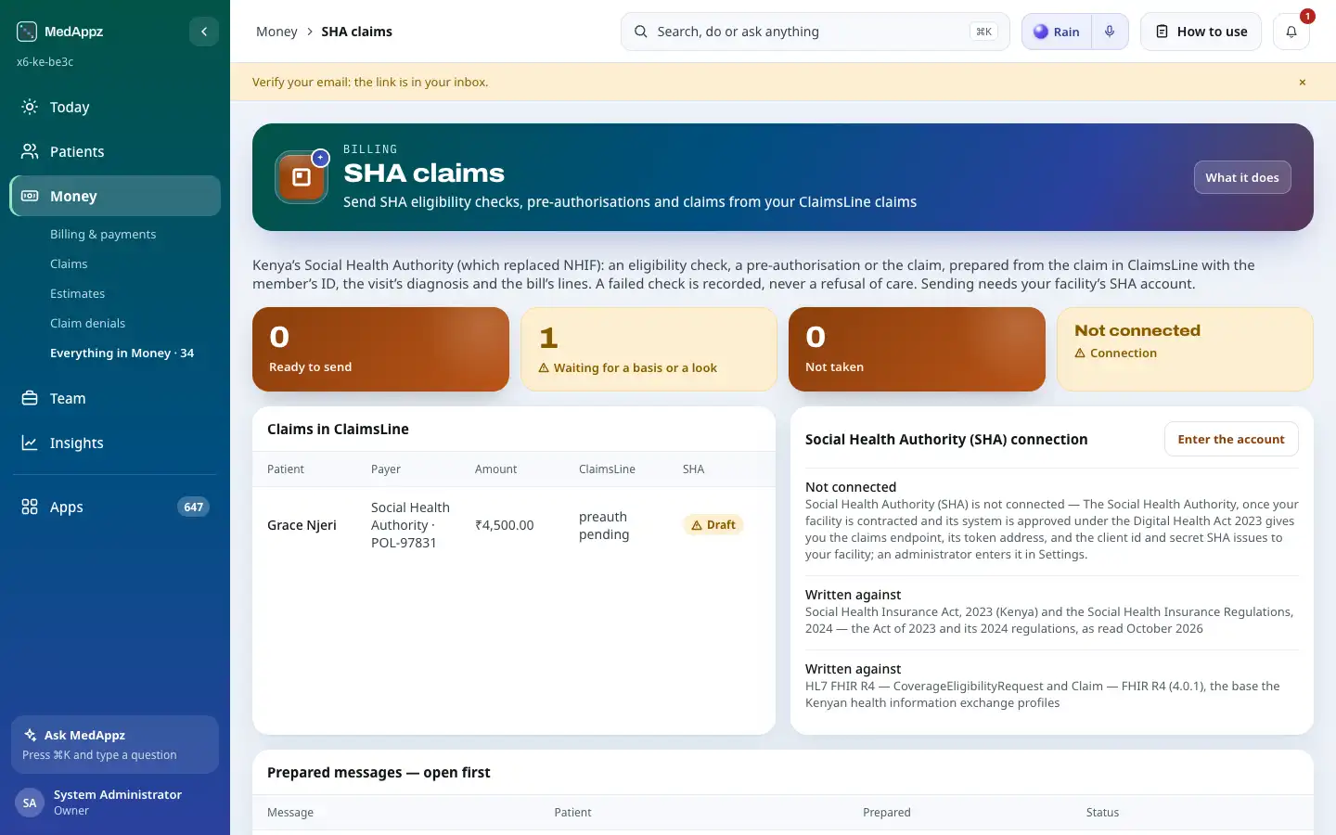Click the Money breadcrumb link
Image resolution: width=1336 pixels, height=835 pixels.
point(276,32)
